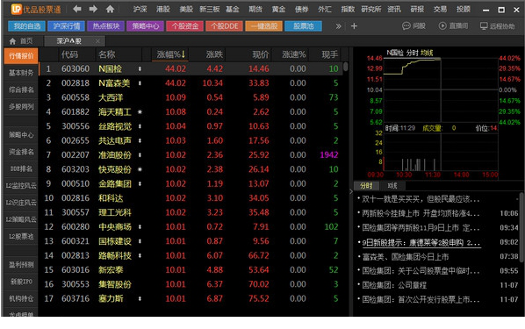
Task: Open the 美股 menu
Action: point(186,9)
